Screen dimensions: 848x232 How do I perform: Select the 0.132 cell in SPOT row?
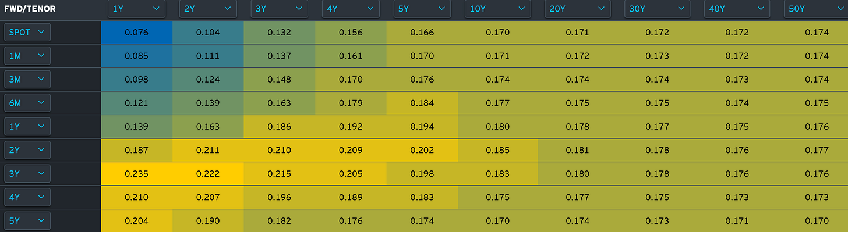click(280, 33)
